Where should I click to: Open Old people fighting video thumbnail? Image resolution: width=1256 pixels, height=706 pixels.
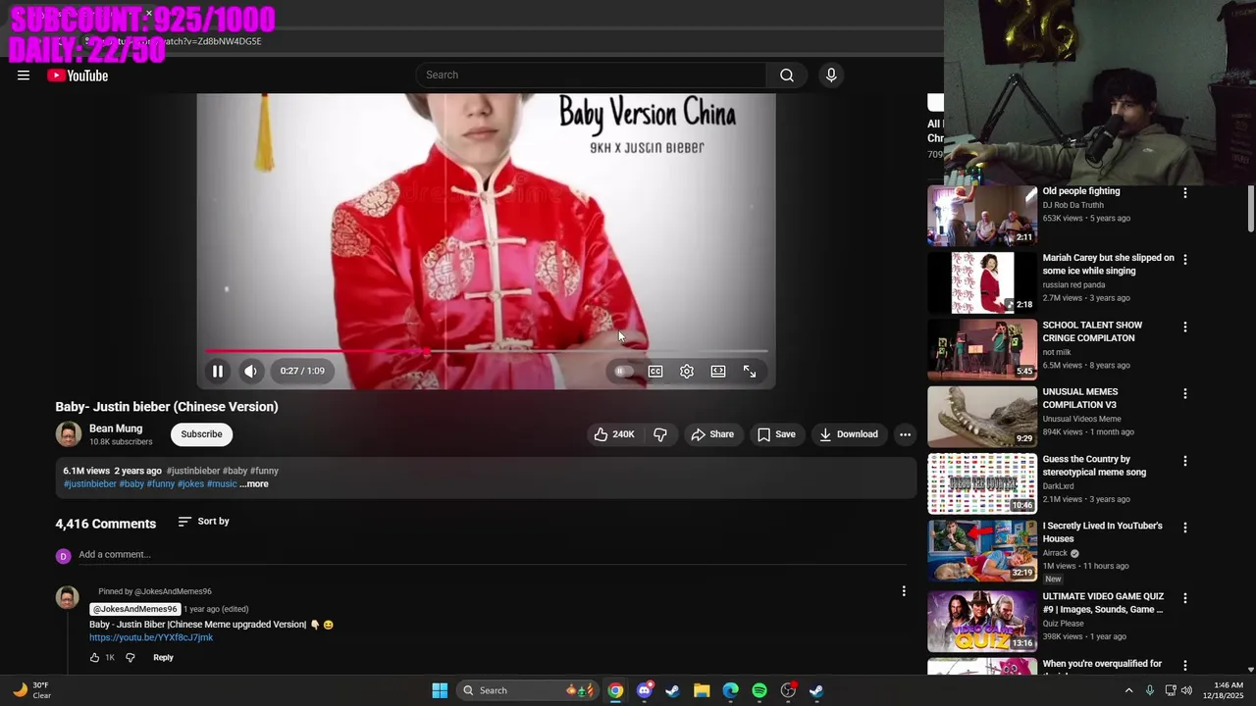coord(982,216)
